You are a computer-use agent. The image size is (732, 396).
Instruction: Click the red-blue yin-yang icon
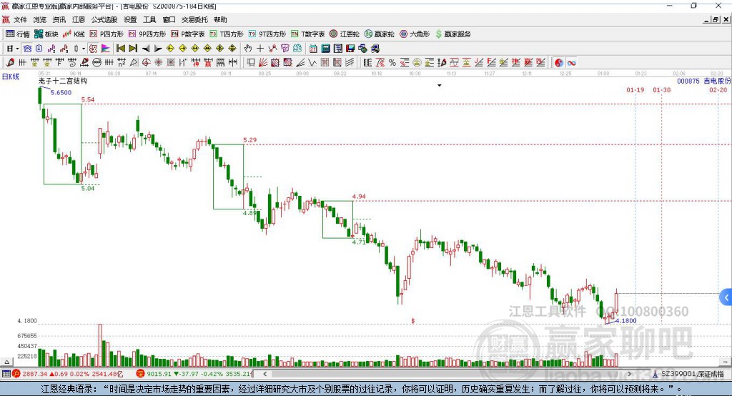point(559,63)
